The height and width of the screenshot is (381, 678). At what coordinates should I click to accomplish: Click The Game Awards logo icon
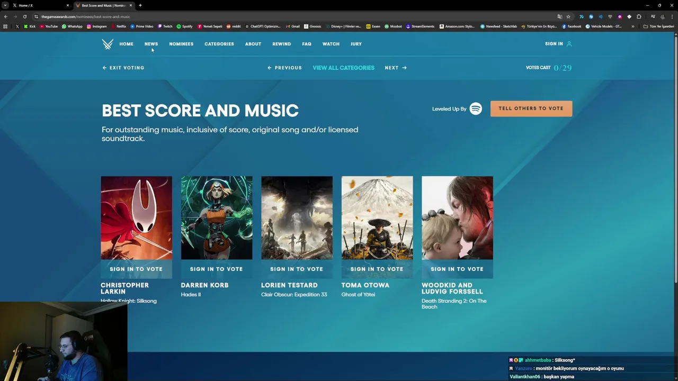108,44
